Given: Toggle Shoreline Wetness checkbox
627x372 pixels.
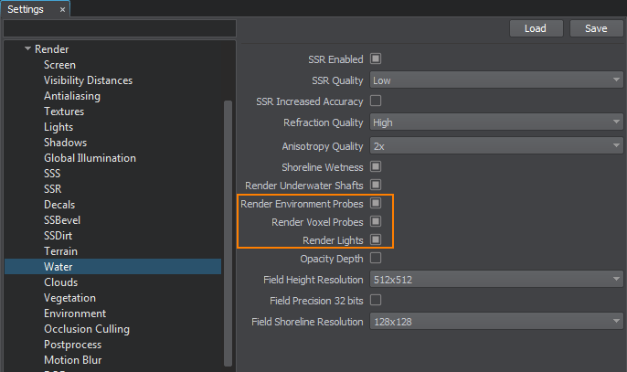Looking at the screenshot, I should pyautogui.click(x=375, y=167).
